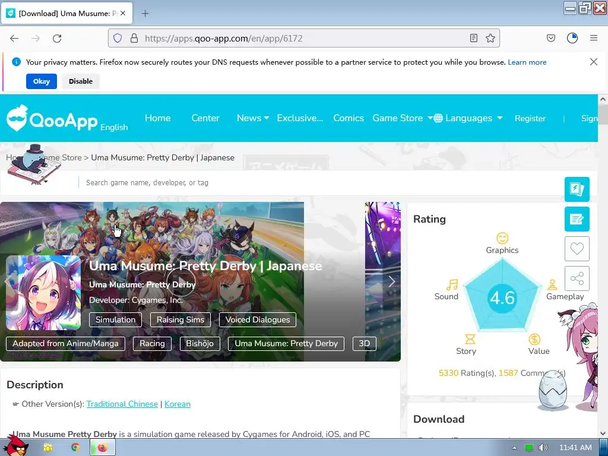608x456 pixels.
Task: Open the Comics section
Action: pos(348,118)
